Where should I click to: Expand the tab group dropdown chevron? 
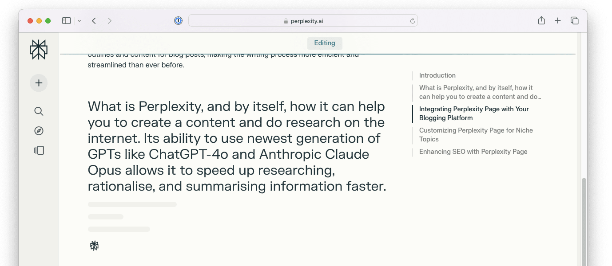[x=79, y=21]
